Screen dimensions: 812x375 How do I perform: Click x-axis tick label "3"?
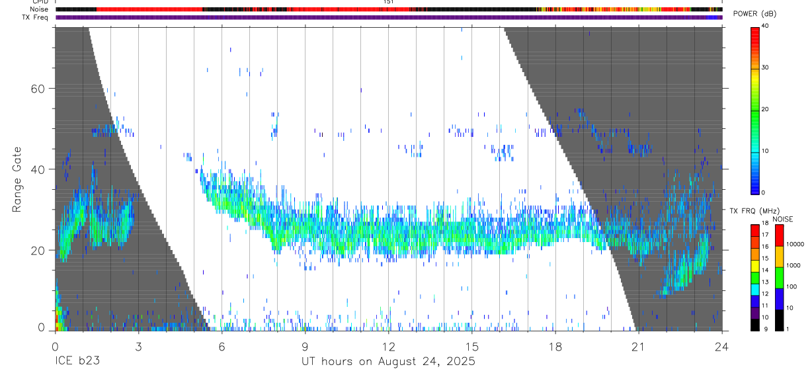138,347
